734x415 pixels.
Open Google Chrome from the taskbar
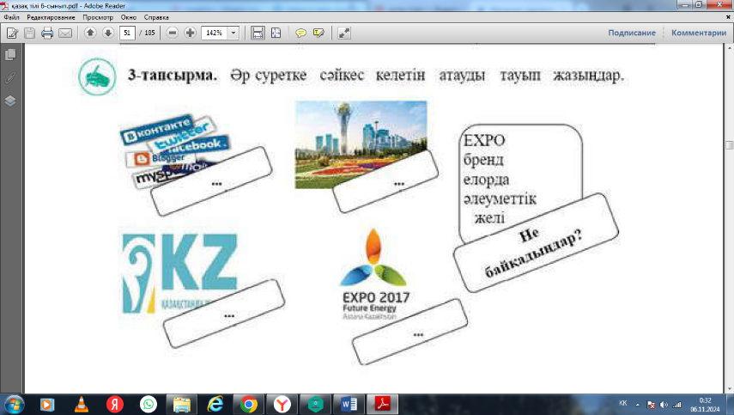[249, 404]
